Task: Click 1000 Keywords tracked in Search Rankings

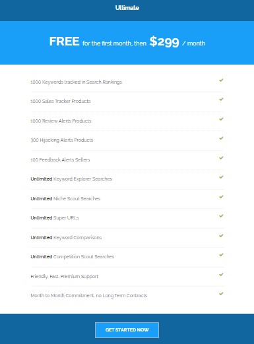Action: pos(76,82)
